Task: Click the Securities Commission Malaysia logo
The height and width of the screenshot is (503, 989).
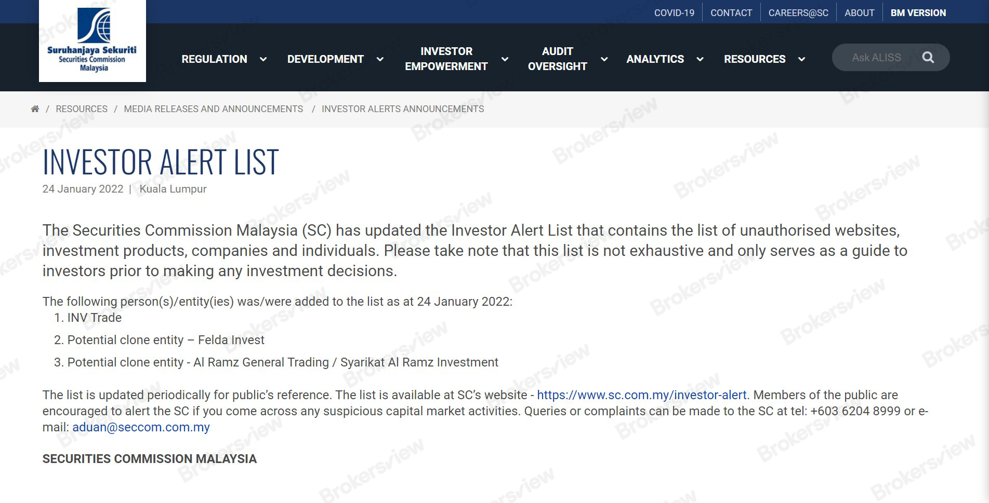Action: pos(93,40)
